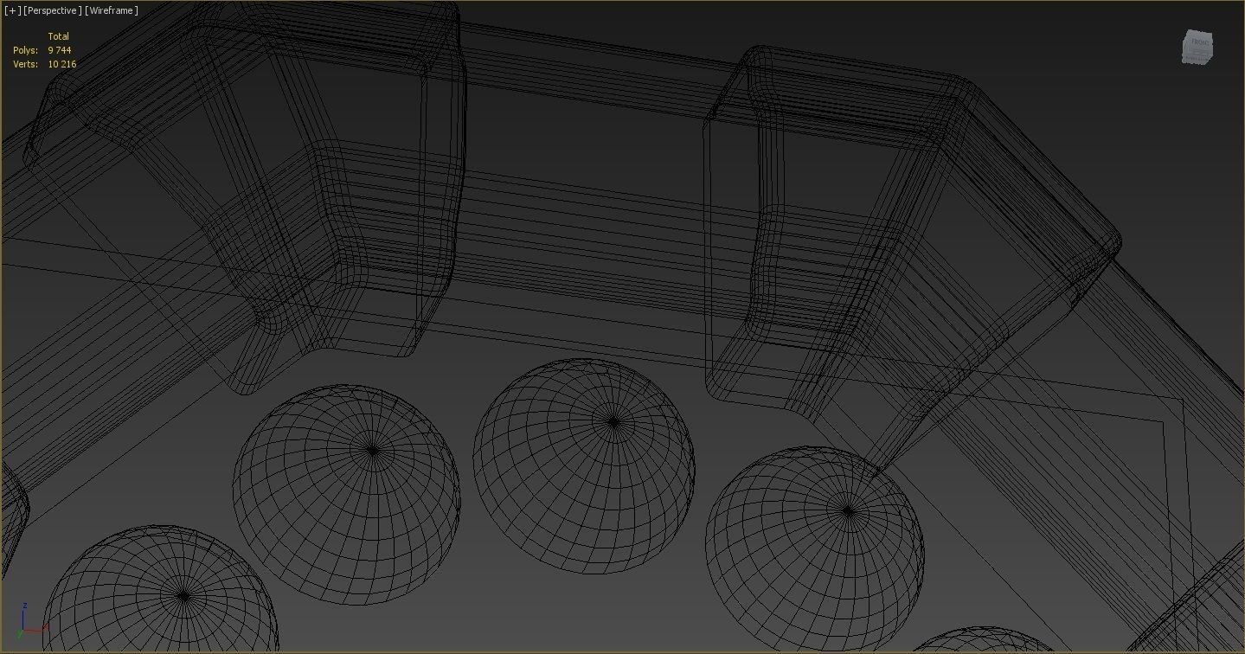Click the Polys statistics label
1245x654 pixels.
click(25, 50)
